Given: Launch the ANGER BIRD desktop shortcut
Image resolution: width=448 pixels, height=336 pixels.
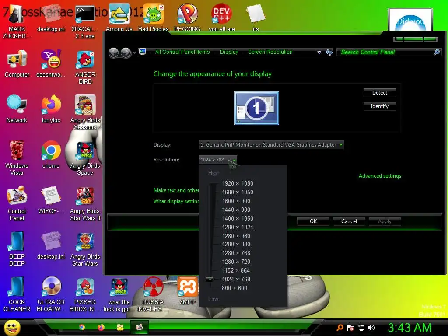Looking at the screenshot, I should point(85,67).
